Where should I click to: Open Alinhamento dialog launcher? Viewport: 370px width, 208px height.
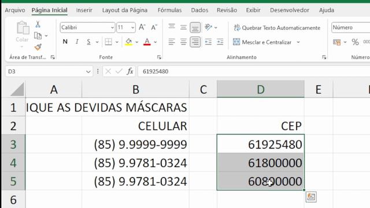click(x=324, y=57)
